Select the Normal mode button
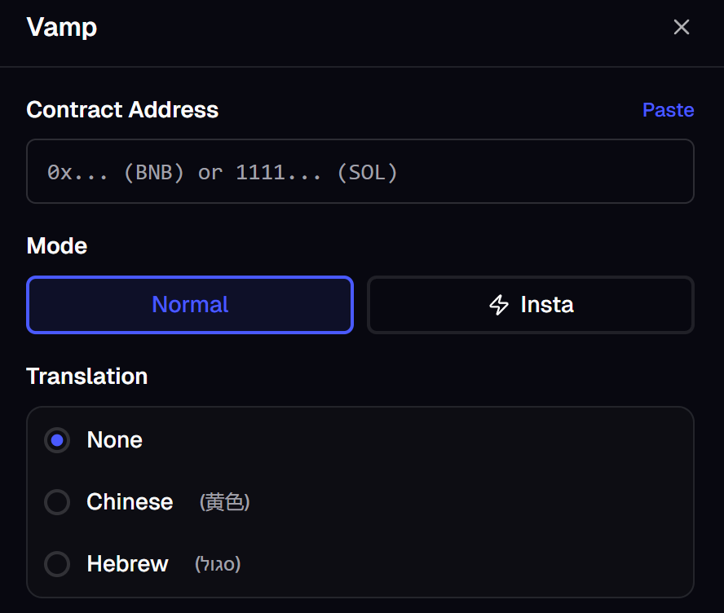 tap(190, 305)
